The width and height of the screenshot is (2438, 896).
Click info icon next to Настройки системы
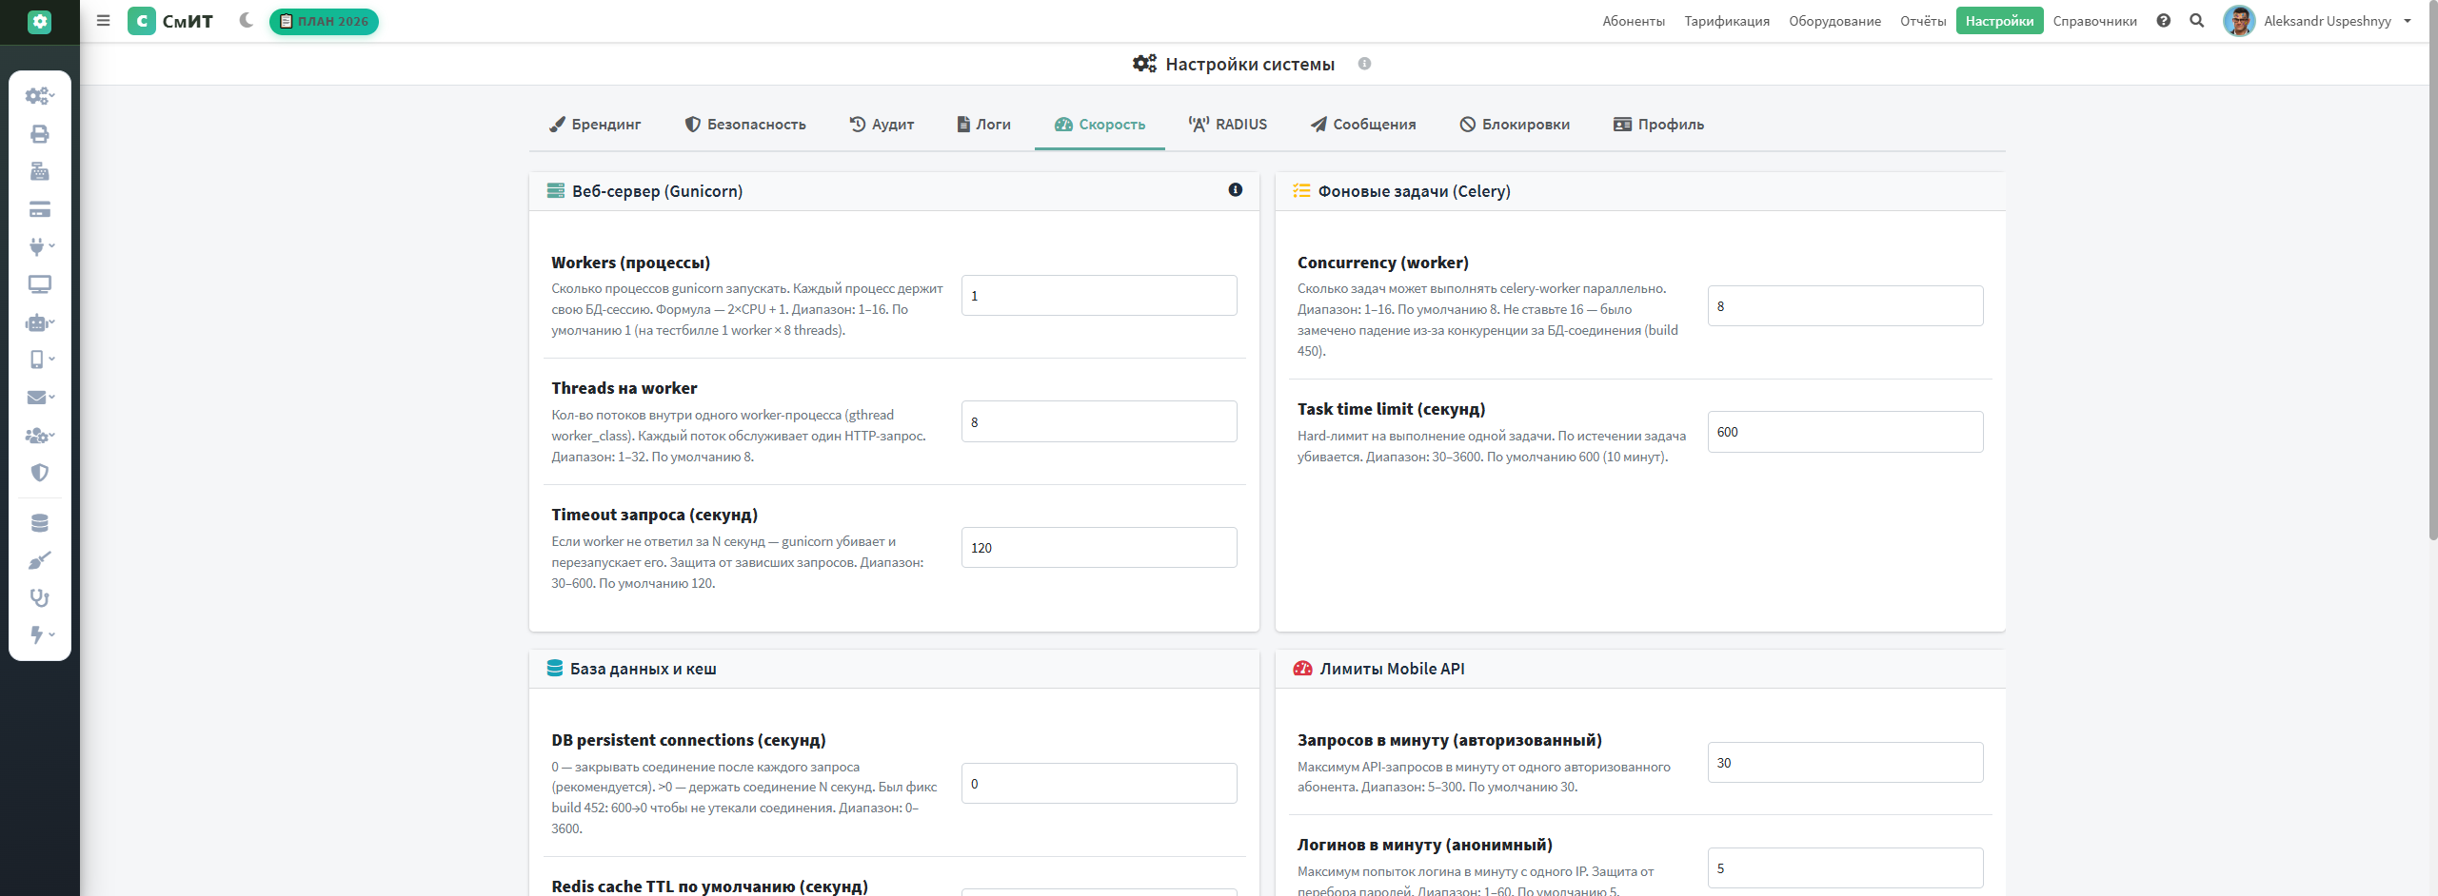click(1364, 64)
